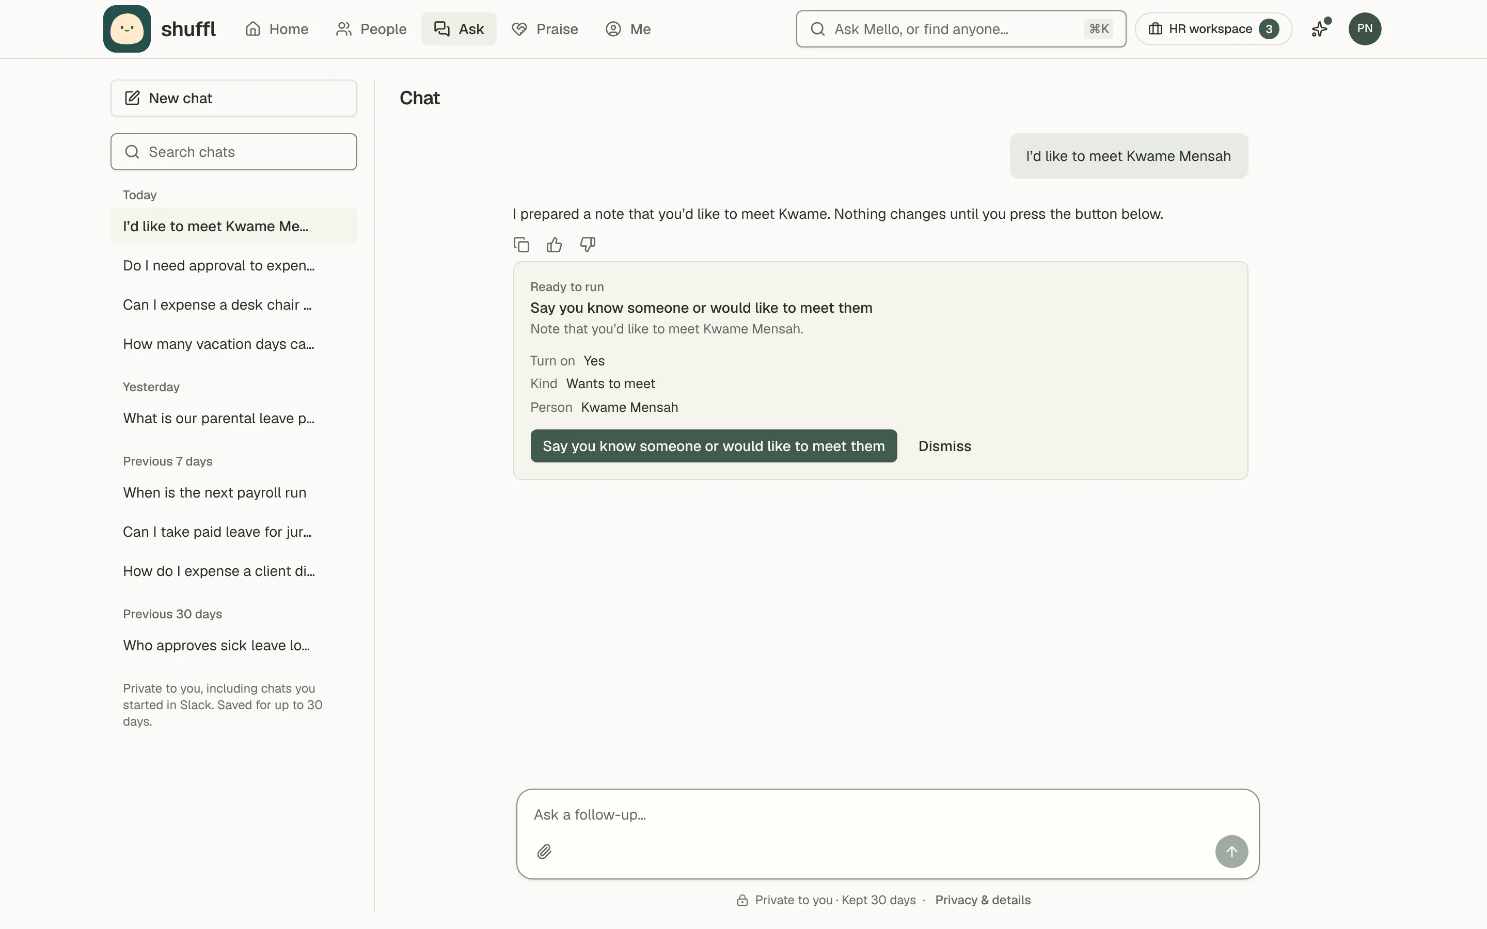Open the Home tab

tap(277, 29)
